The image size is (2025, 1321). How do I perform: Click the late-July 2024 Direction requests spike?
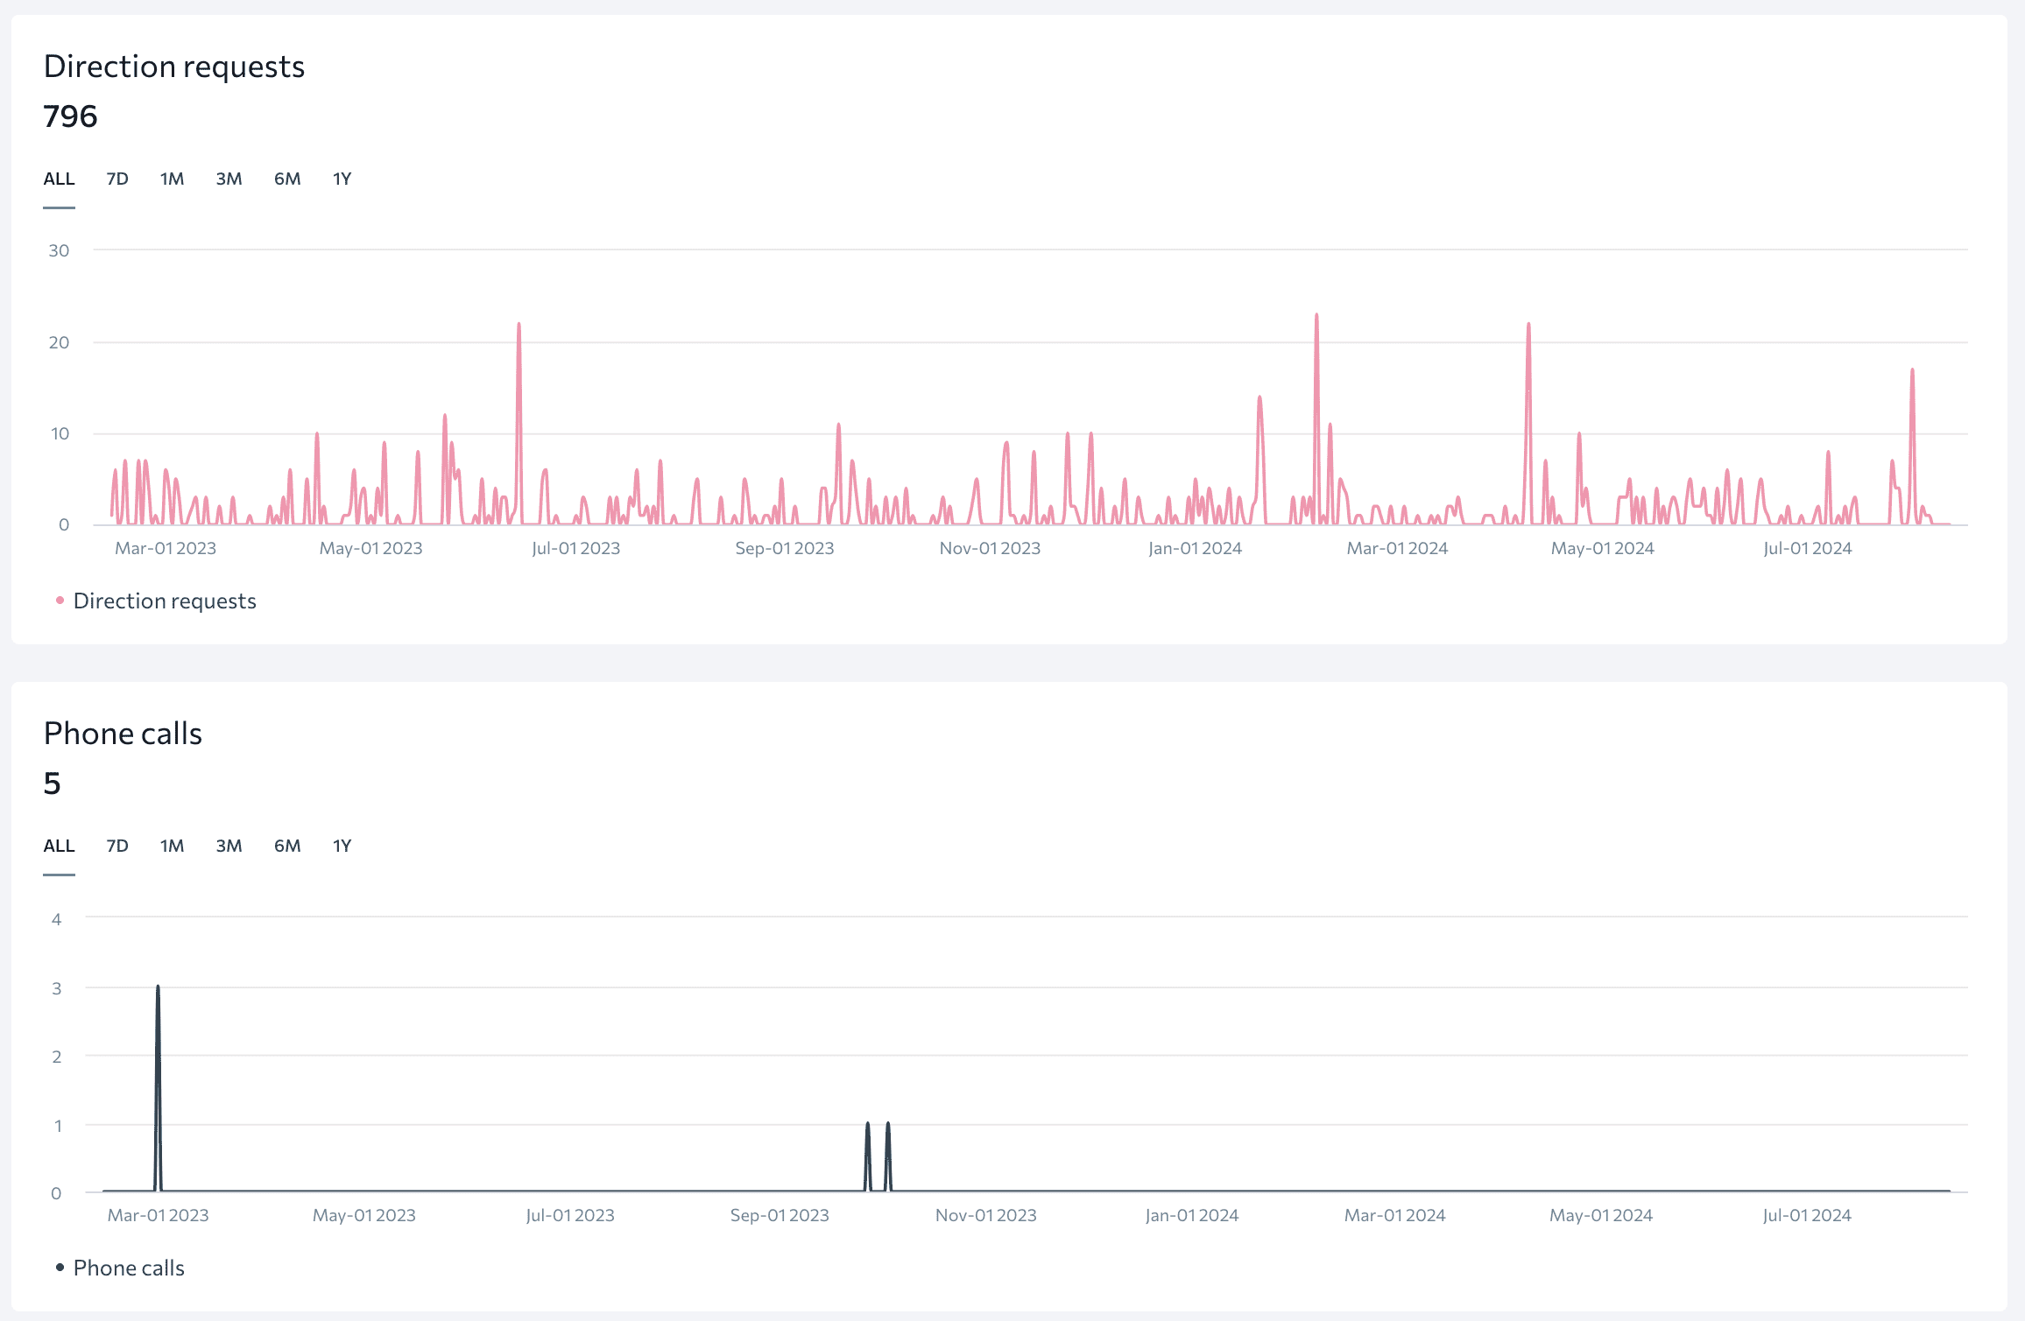point(1912,370)
